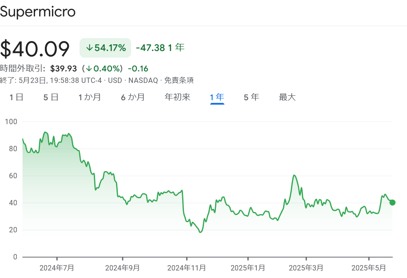Click the active 1年 tab
The width and height of the screenshot is (407, 278).
tap(216, 97)
